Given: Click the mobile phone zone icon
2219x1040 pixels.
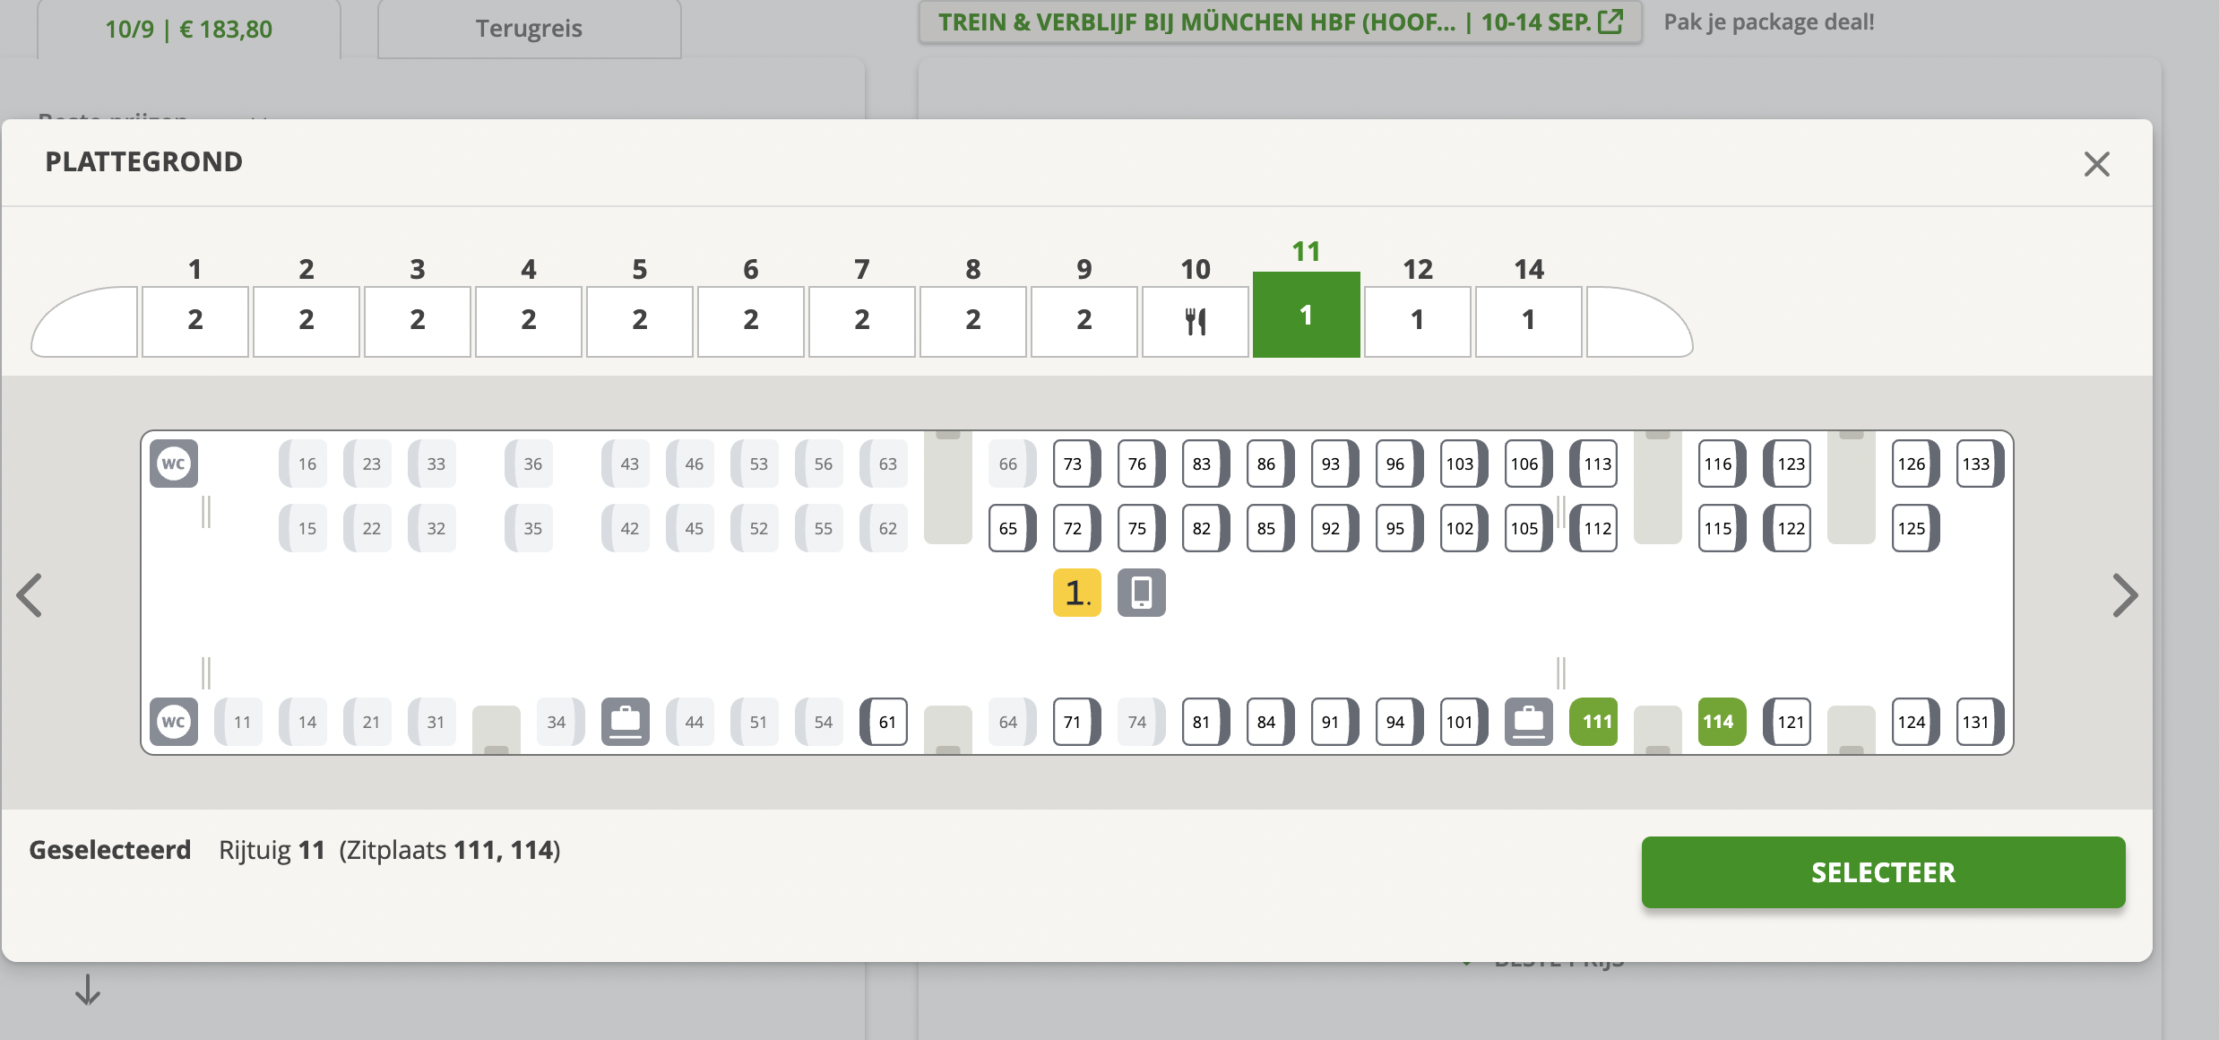Looking at the screenshot, I should point(1141,593).
